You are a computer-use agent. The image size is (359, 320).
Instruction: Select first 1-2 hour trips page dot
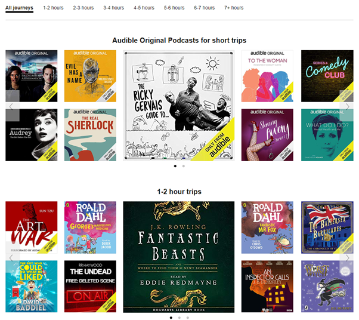click(171, 318)
